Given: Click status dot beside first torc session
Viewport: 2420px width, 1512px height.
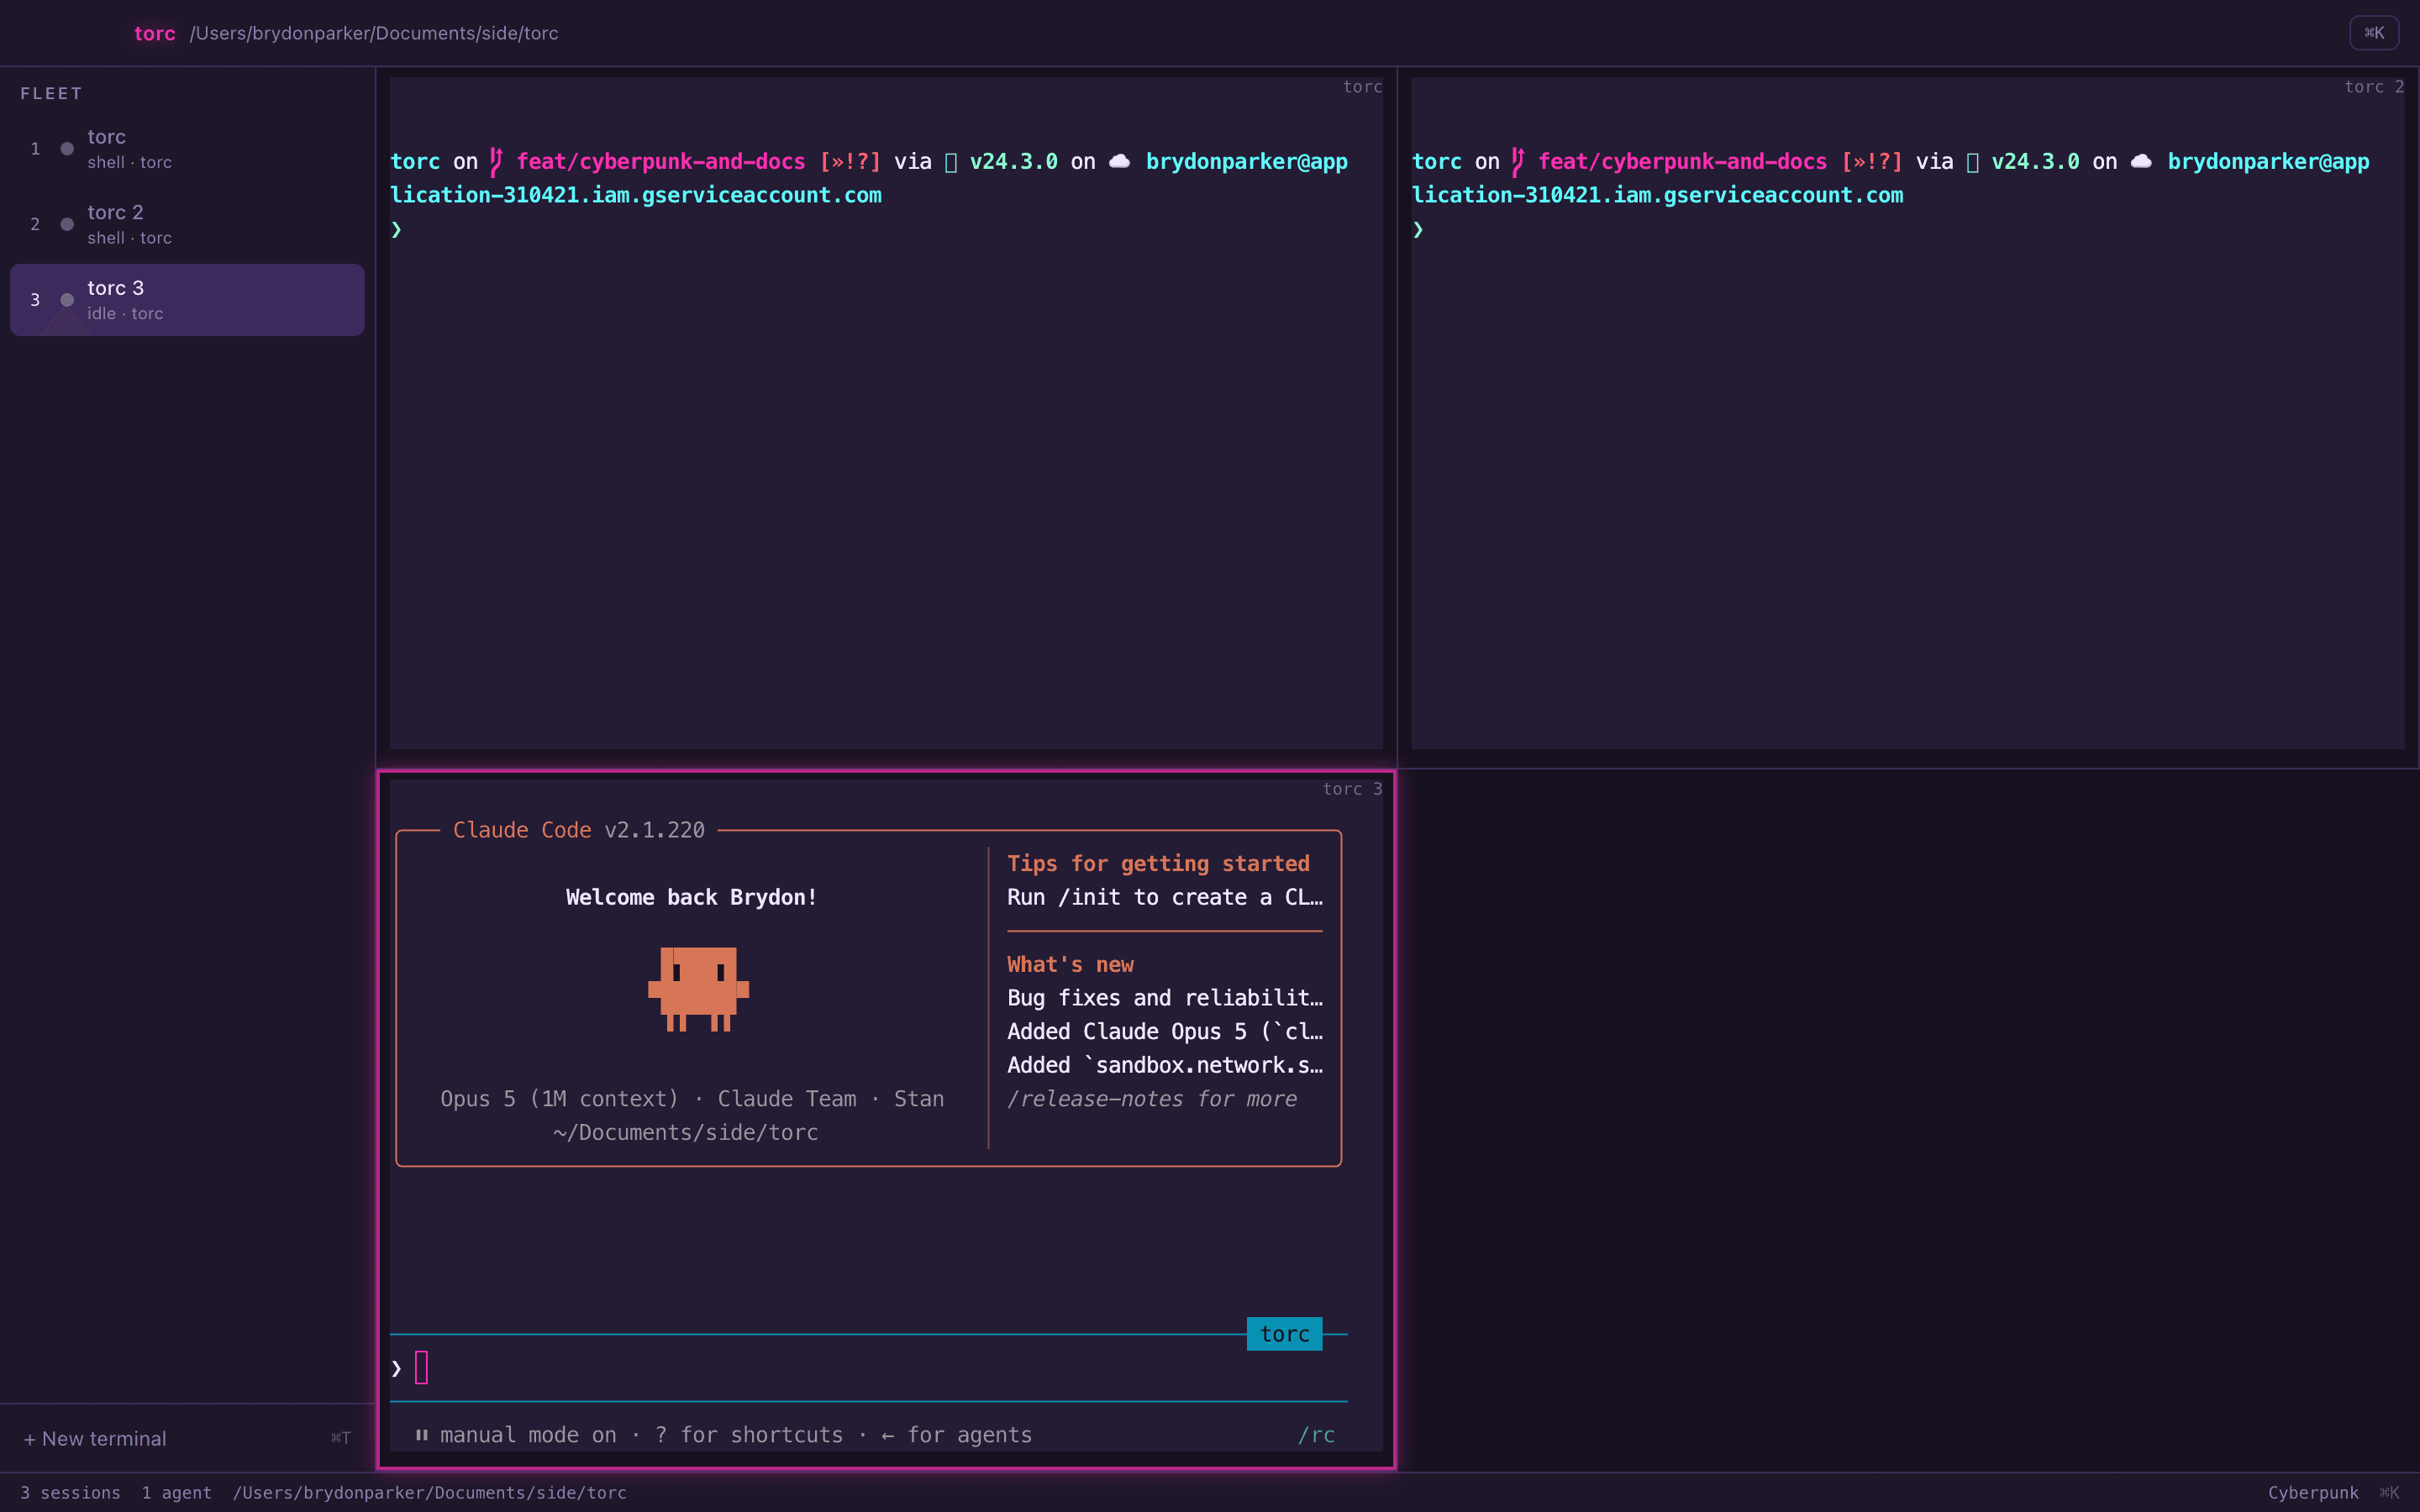Looking at the screenshot, I should (67, 149).
